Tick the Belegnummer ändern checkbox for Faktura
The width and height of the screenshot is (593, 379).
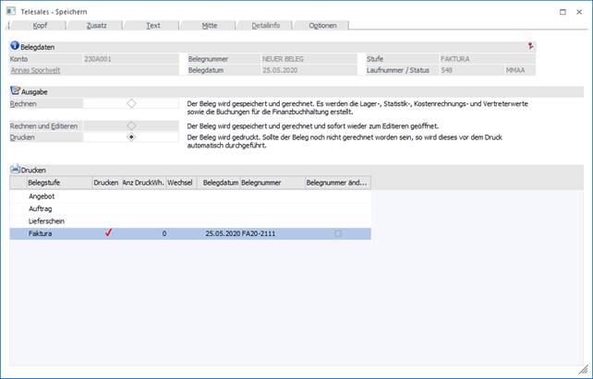(x=337, y=234)
